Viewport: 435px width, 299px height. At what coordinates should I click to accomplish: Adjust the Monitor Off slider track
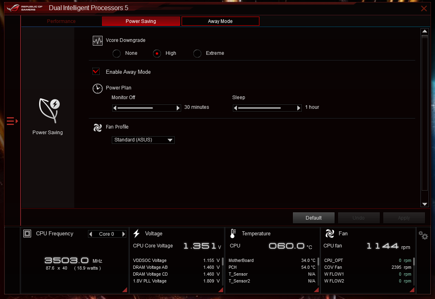point(146,108)
